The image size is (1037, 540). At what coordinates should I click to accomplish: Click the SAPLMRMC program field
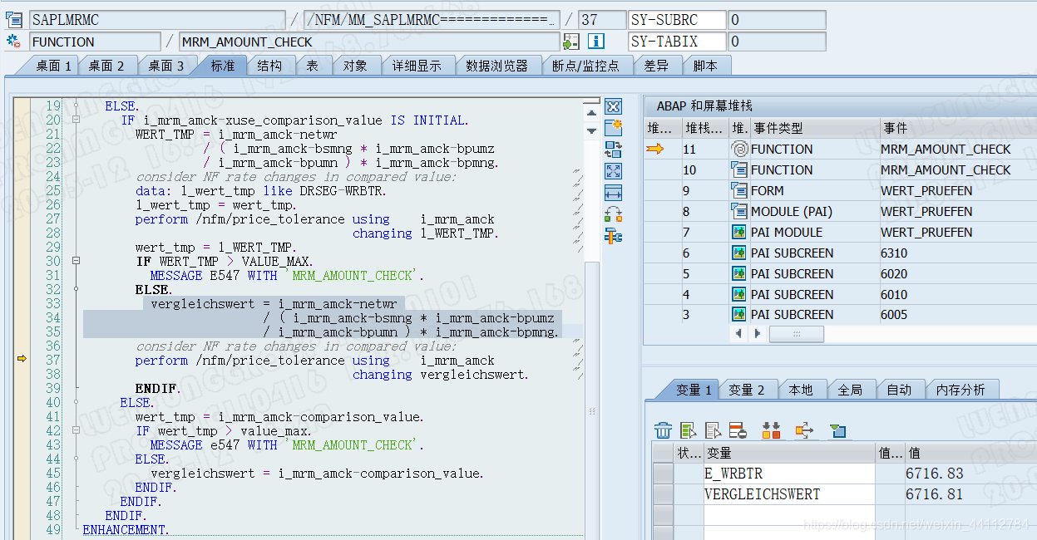[157, 20]
